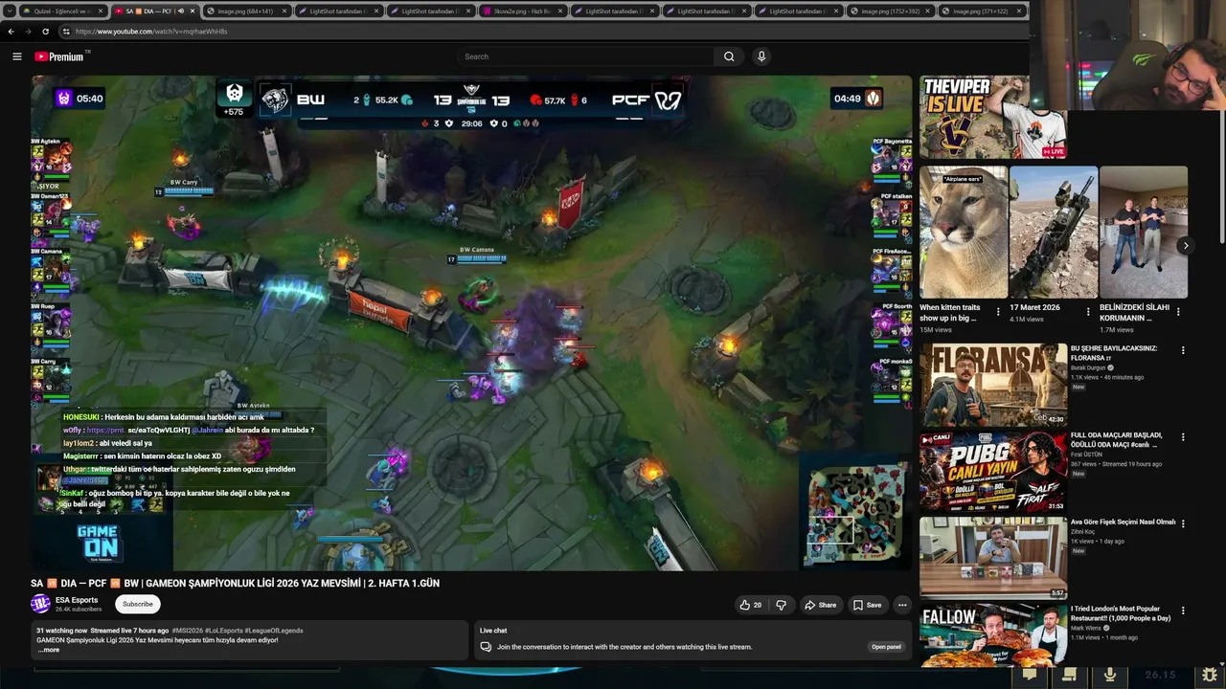Screen dimensions: 1226x689
Task: Show next shorts with right arrow
Action: pos(1185,246)
